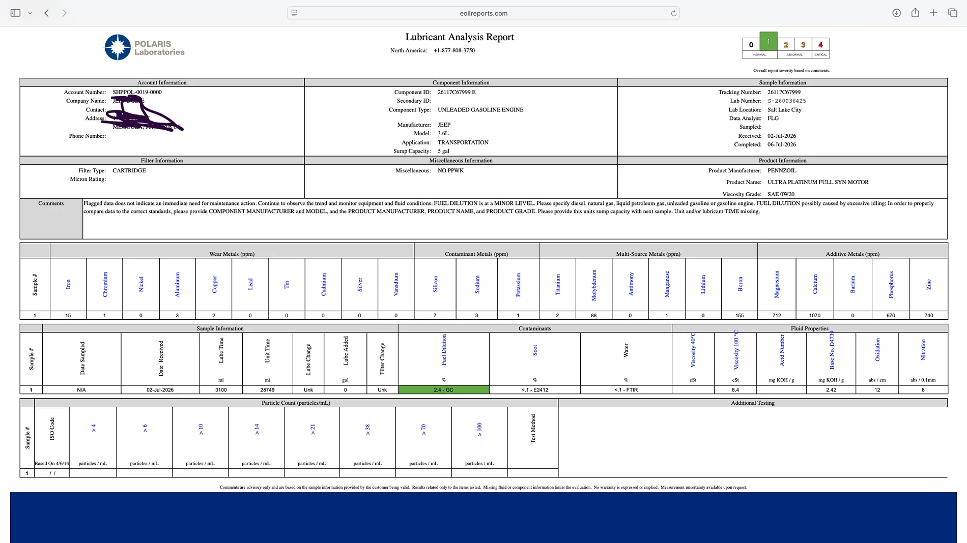Click the Base Number value 2.42
This screenshot has height=543, width=967.
831,390
